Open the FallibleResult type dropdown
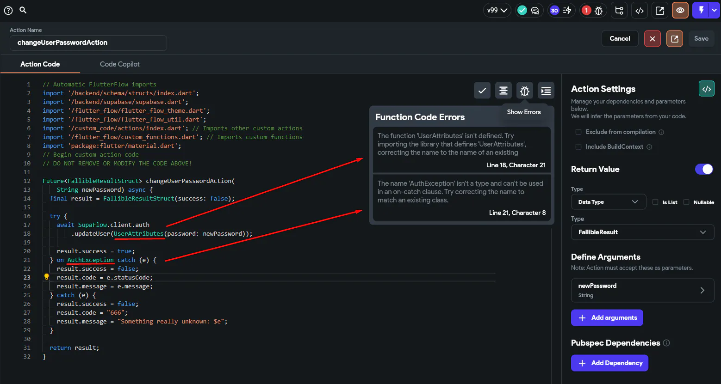 (643, 232)
